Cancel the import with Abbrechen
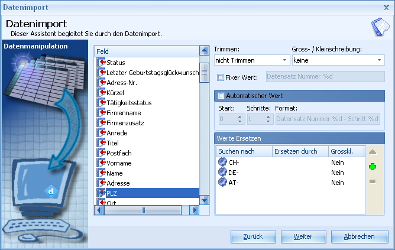Viewport: 395px width, 250px height. tap(360, 236)
